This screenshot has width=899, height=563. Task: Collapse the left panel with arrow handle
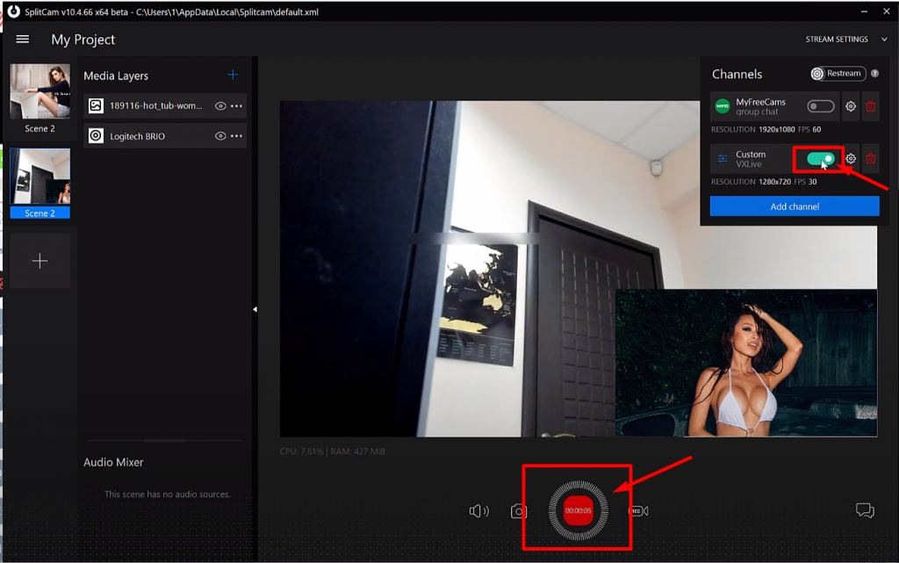(x=255, y=309)
